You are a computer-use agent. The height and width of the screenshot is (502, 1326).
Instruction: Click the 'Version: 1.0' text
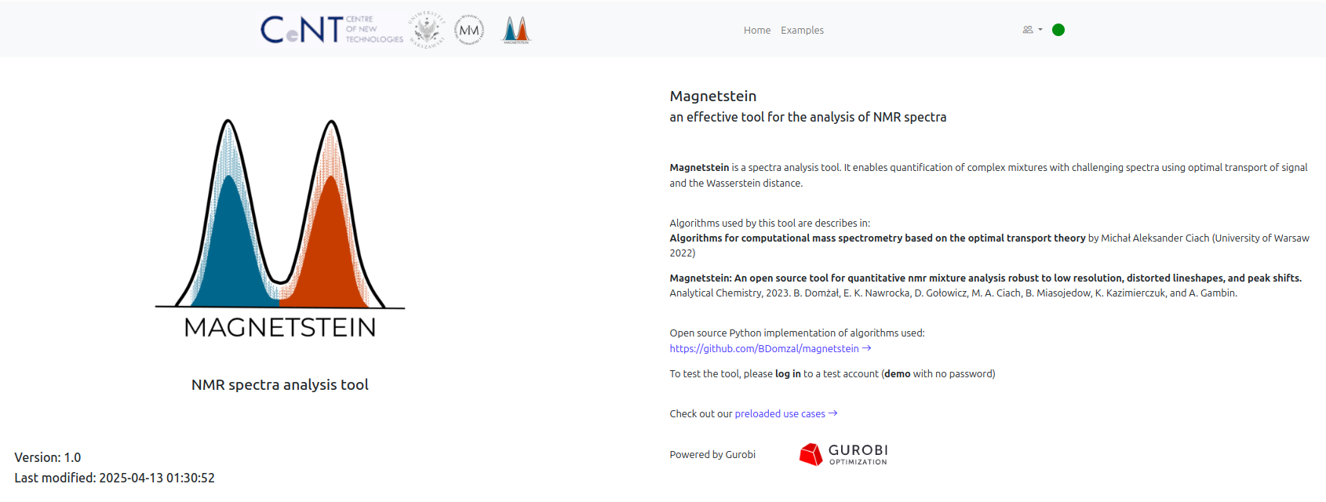pyautogui.click(x=48, y=457)
